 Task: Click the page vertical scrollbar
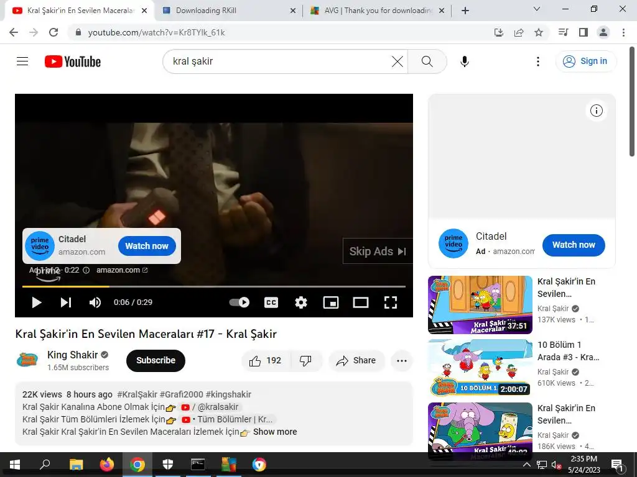point(632,101)
